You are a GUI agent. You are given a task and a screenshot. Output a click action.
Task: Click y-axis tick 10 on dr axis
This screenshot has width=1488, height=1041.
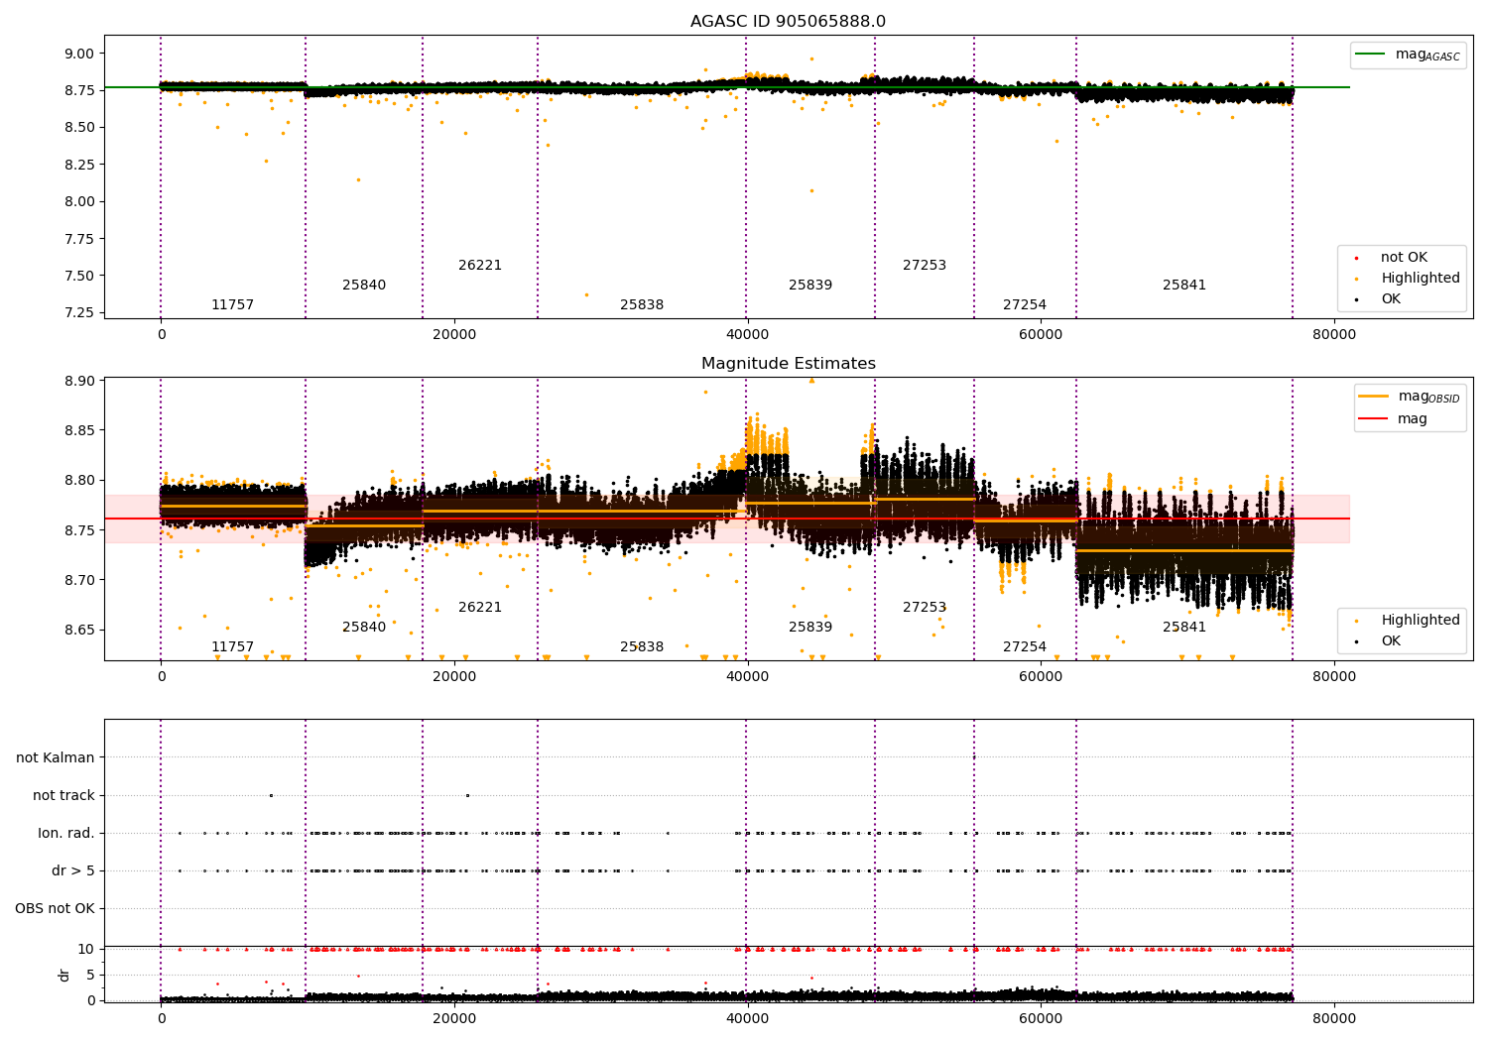click(86, 950)
